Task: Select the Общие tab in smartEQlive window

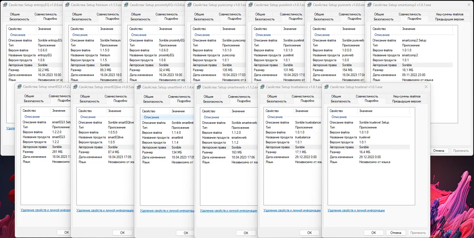Action: [x=85, y=96]
